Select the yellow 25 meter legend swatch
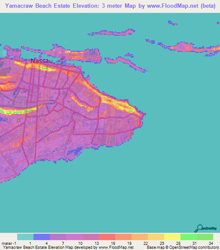This screenshot has height=250, width=220. tap(172, 237)
